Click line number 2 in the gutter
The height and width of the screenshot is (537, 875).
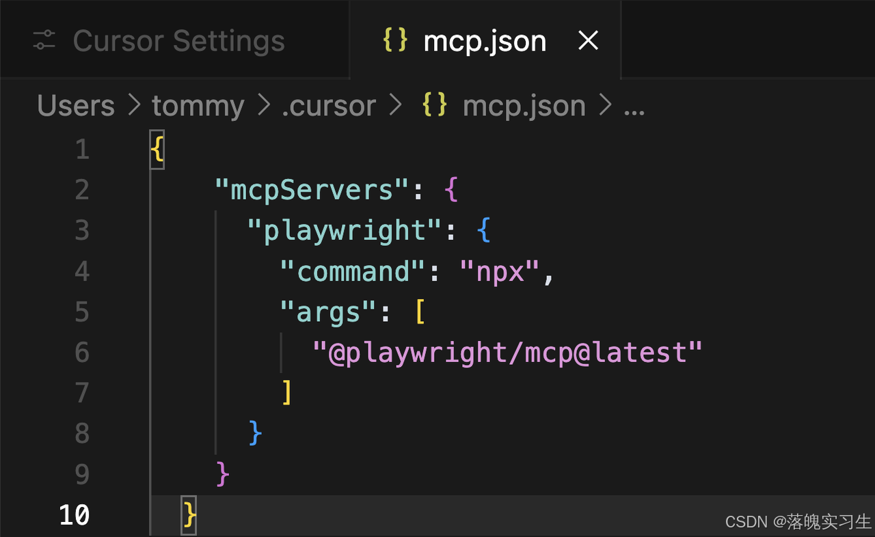82,189
